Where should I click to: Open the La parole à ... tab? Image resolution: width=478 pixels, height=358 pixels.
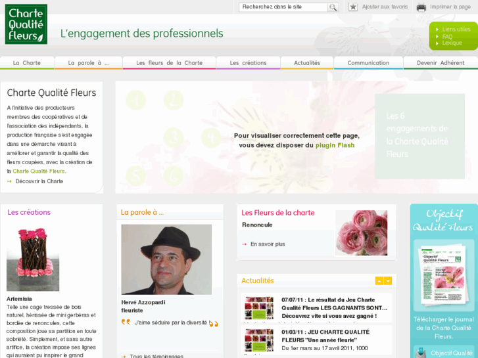(x=88, y=63)
